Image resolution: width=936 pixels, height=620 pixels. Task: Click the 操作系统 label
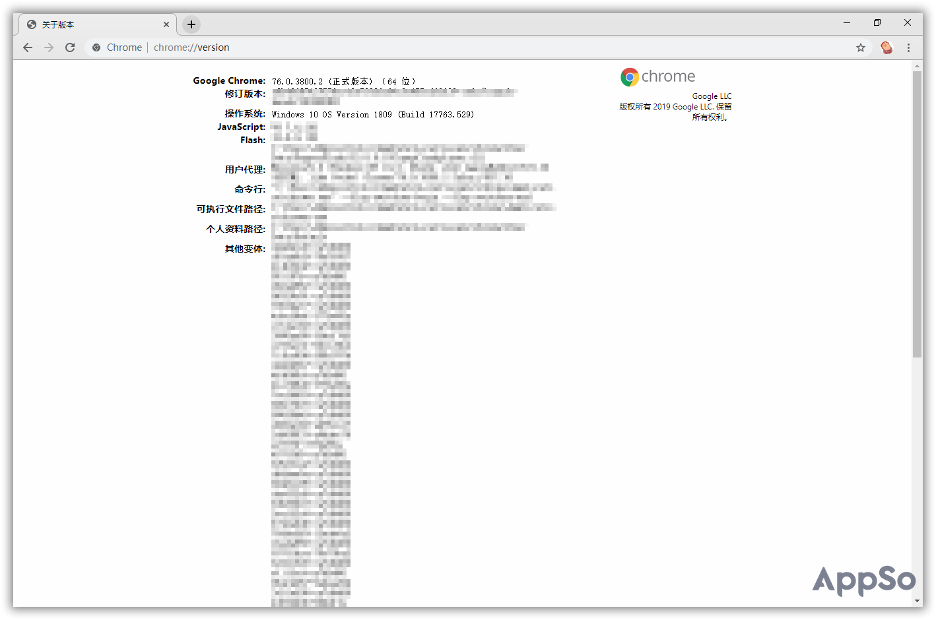tap(245, 113)
